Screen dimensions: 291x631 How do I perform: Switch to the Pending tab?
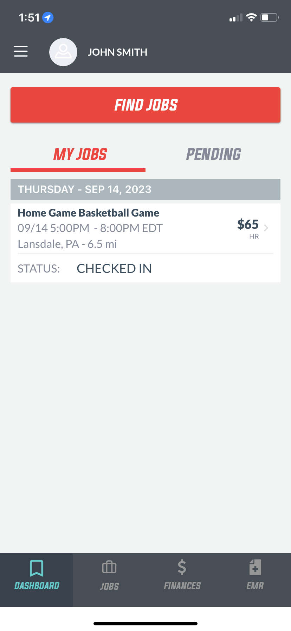pos(214,154)
